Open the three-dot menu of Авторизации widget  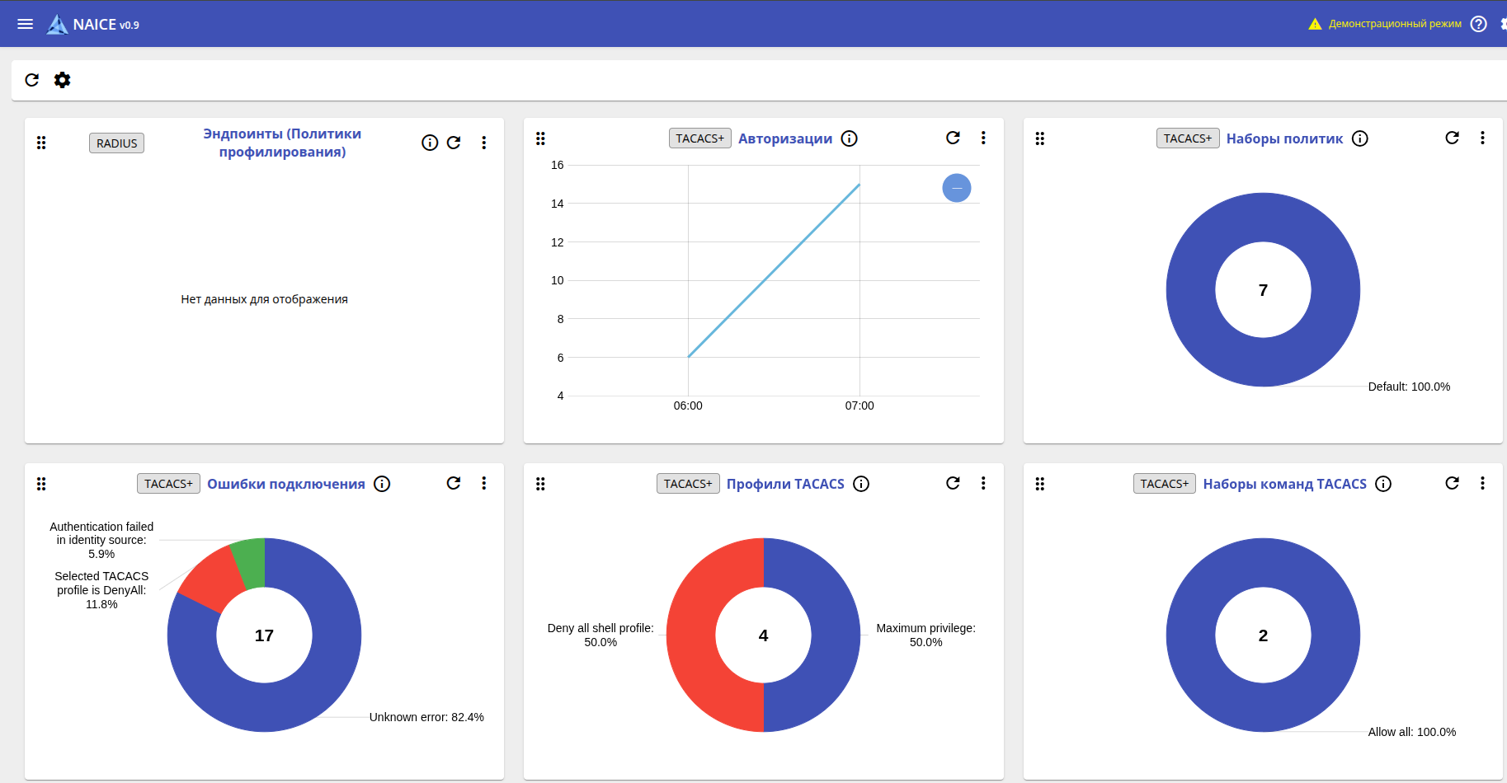coord(983,138)
